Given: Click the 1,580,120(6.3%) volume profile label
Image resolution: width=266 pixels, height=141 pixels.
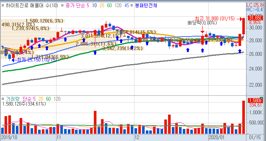Looking at the screenshot, I should 44,21.
